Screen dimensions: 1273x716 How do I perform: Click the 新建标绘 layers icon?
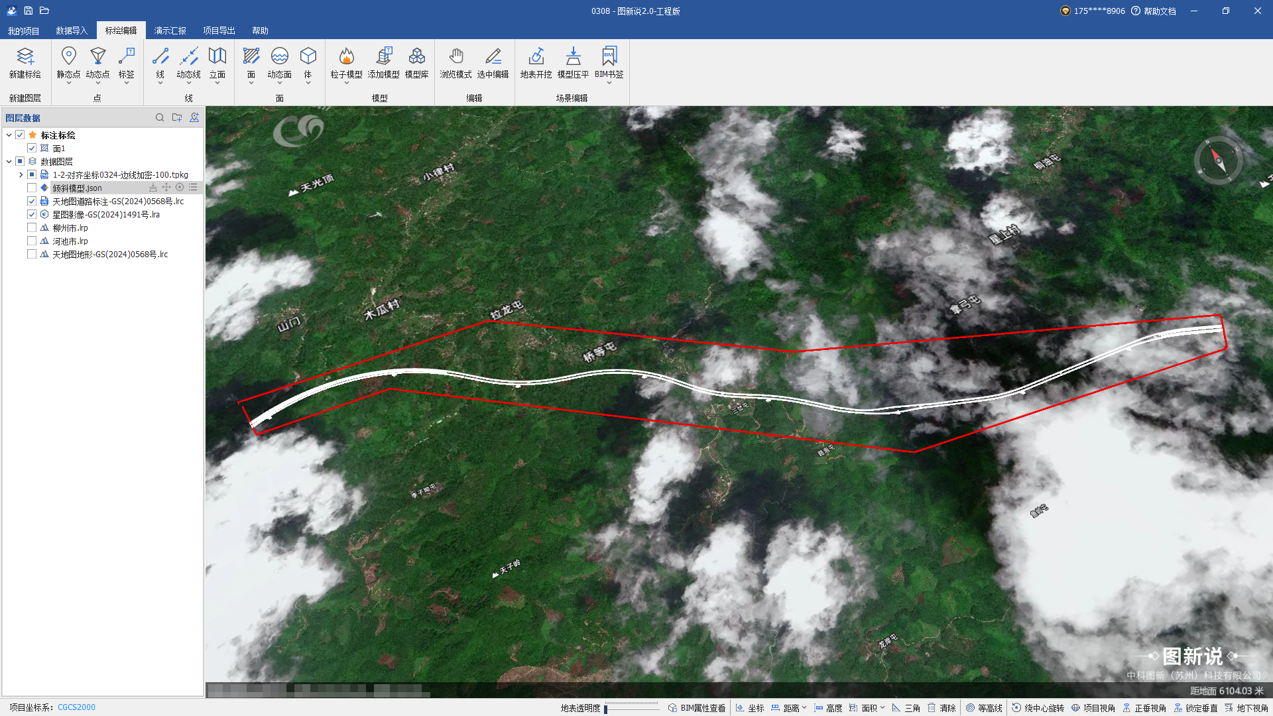(x=25, y=57)
